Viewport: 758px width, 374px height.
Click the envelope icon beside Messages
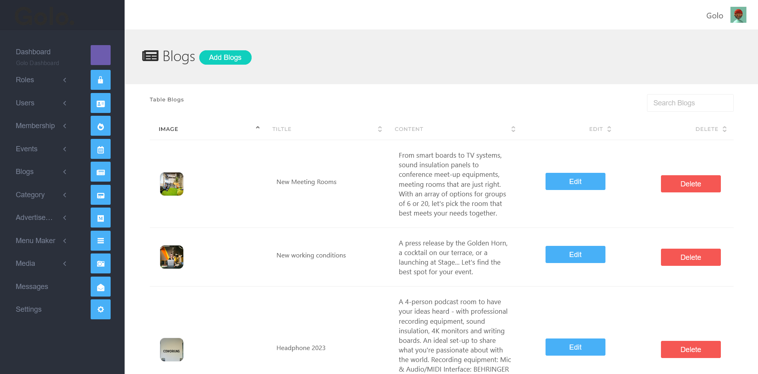pos(101,287)
